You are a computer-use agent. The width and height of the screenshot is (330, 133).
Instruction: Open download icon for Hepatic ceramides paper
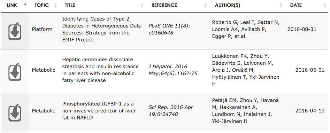pyautogui.click(x=15, y=72)
